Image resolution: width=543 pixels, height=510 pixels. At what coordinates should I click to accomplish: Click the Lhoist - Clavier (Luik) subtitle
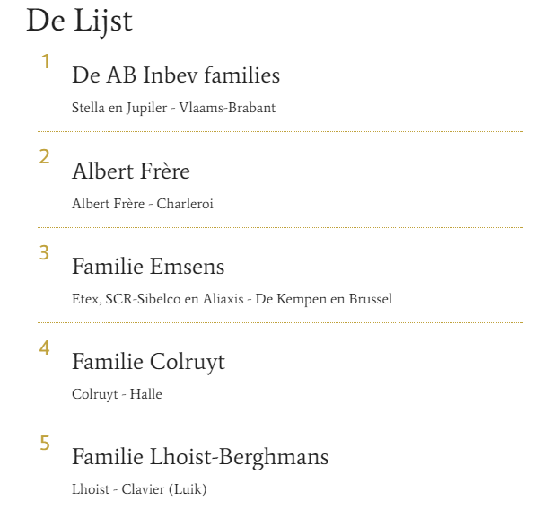point(139,489)
